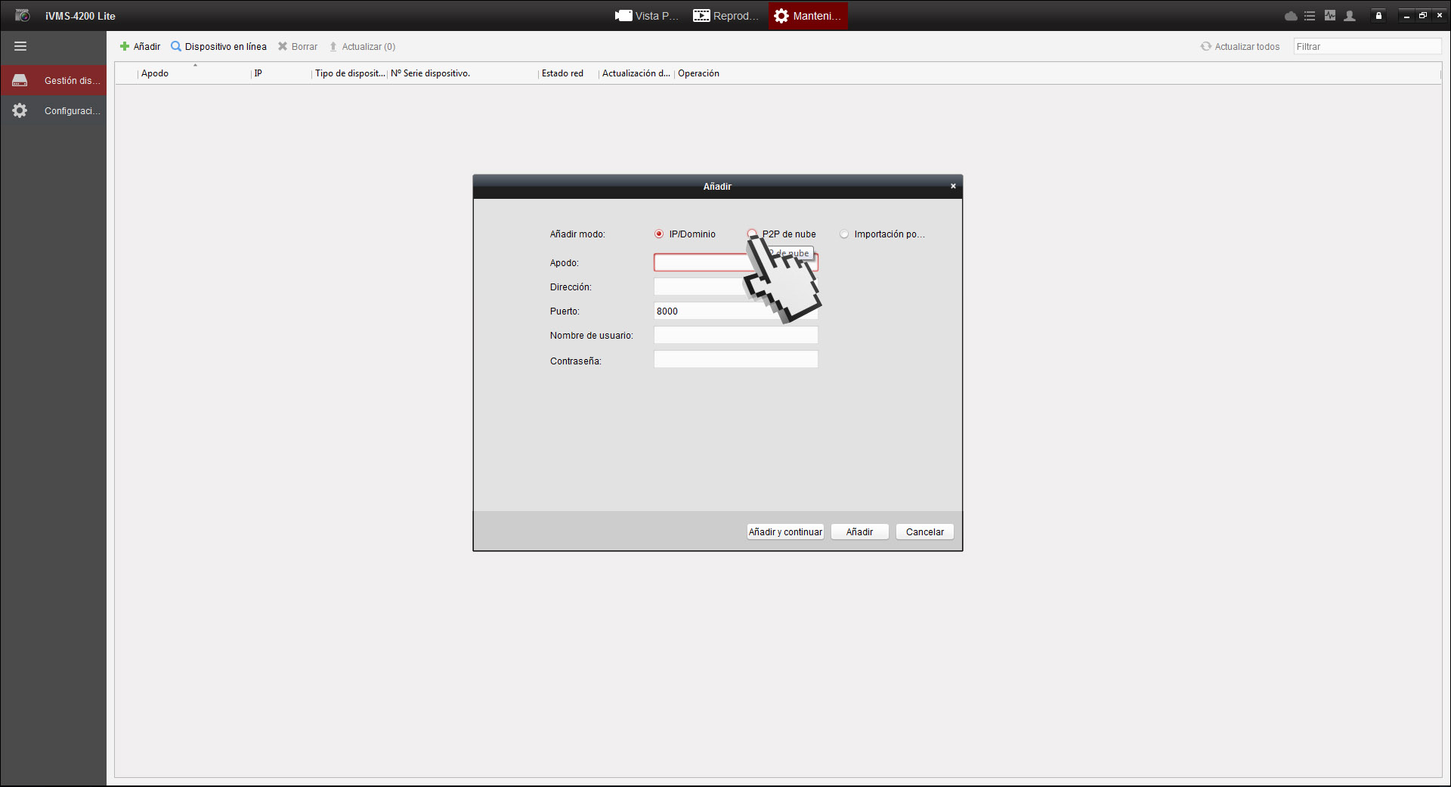Click the Dispositivo en línea search icon
Screen dimensions: 1451x787
(176, 46)
